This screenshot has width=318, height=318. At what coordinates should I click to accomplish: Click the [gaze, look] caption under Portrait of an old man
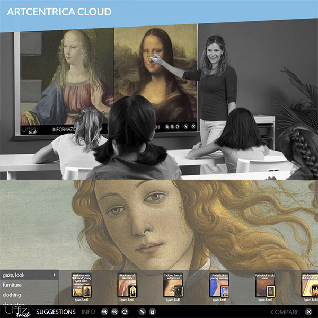click(265, 299)
